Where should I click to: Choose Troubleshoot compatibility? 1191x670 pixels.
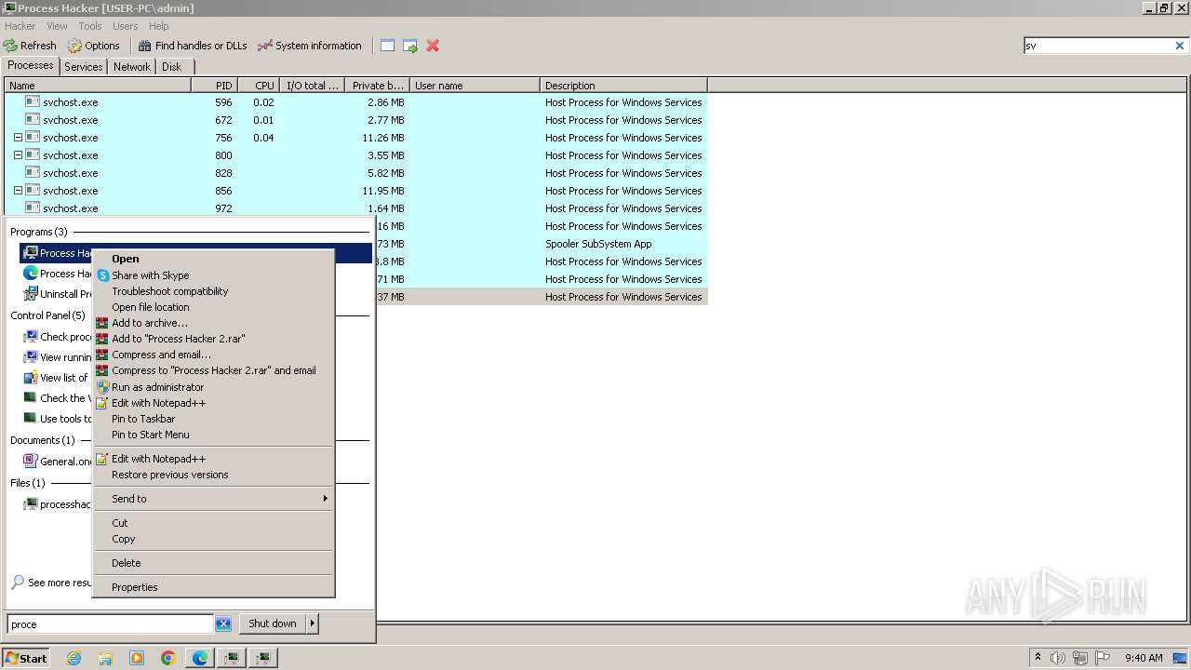[x=214, y=291]
